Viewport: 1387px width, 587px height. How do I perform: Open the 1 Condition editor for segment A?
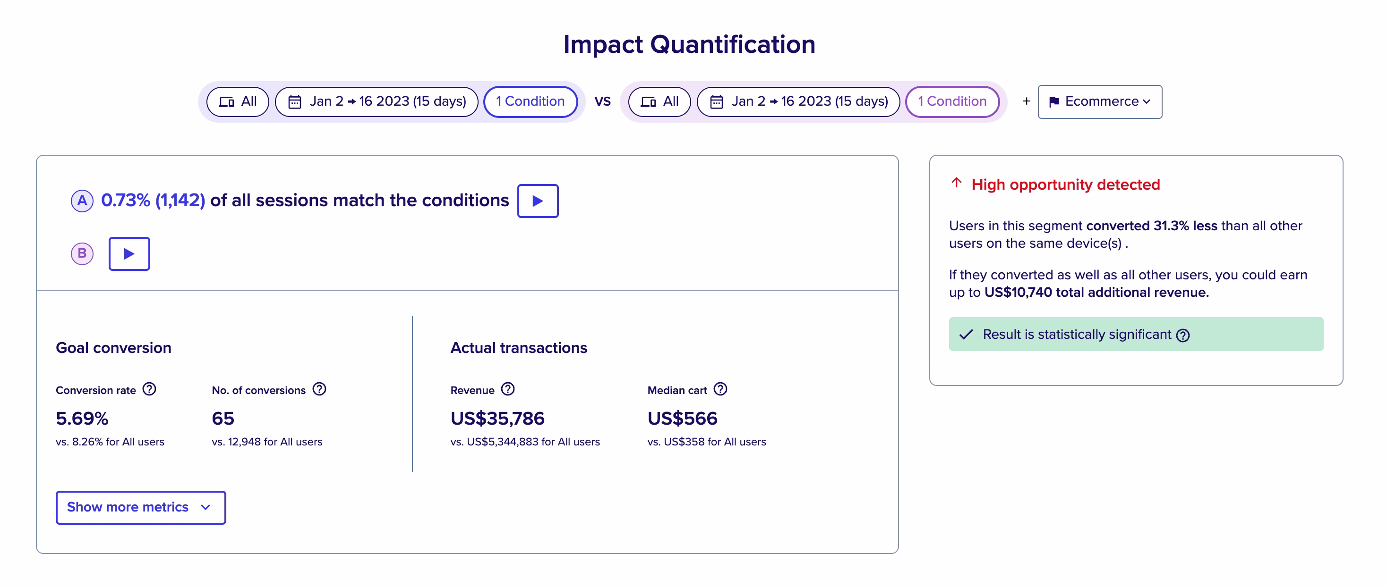531,101
